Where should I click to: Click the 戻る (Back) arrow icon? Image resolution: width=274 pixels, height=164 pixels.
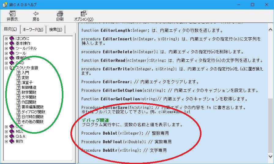coord(36,14)
